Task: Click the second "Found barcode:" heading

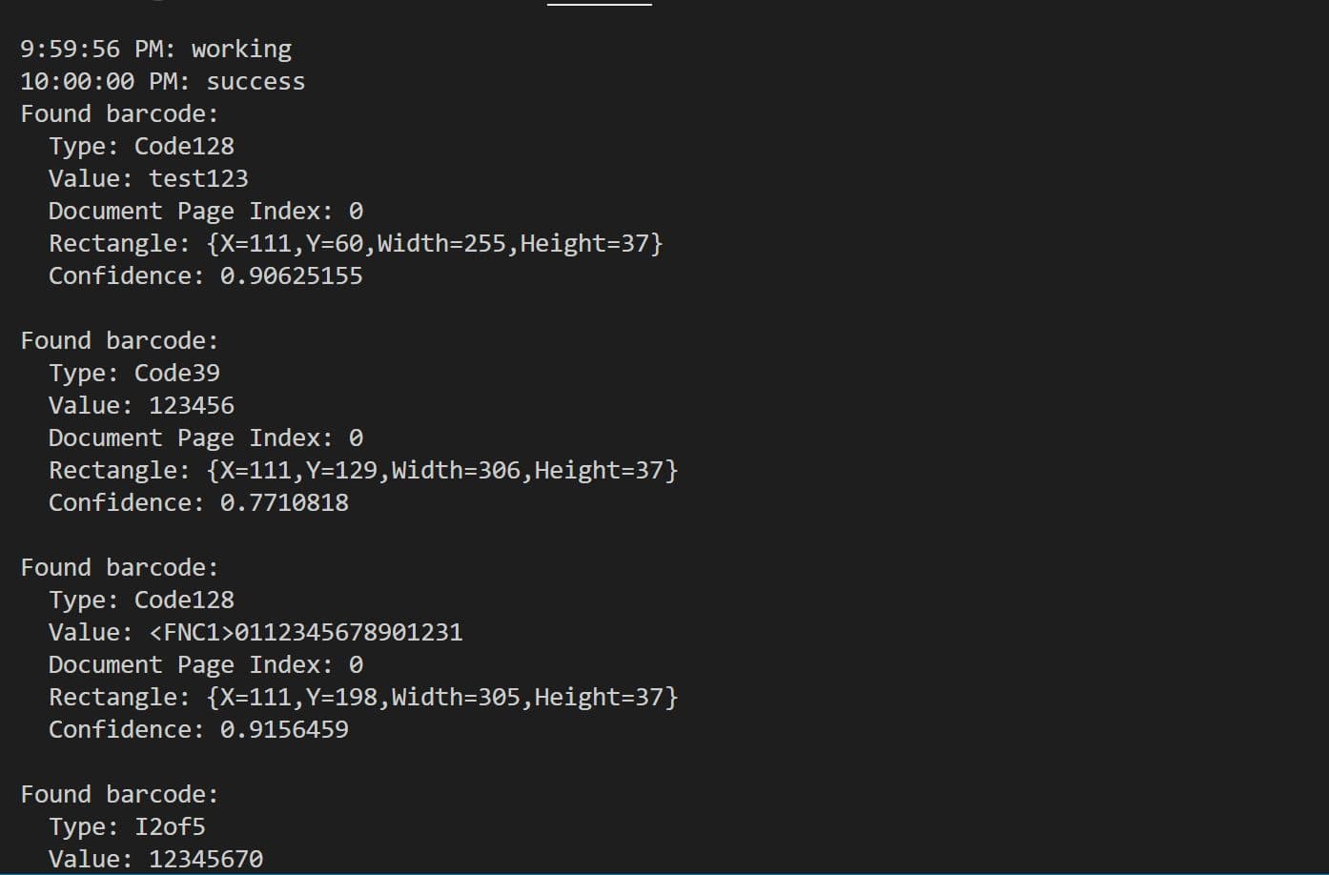Action: click(119, 340)
